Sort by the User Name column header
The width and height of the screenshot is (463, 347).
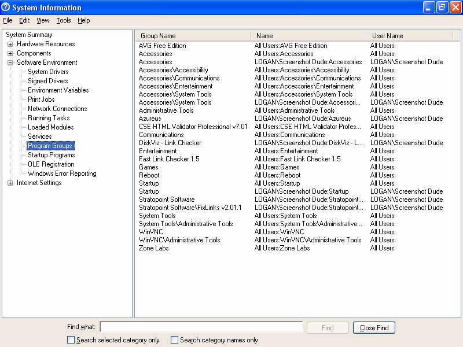coord(409,36)
